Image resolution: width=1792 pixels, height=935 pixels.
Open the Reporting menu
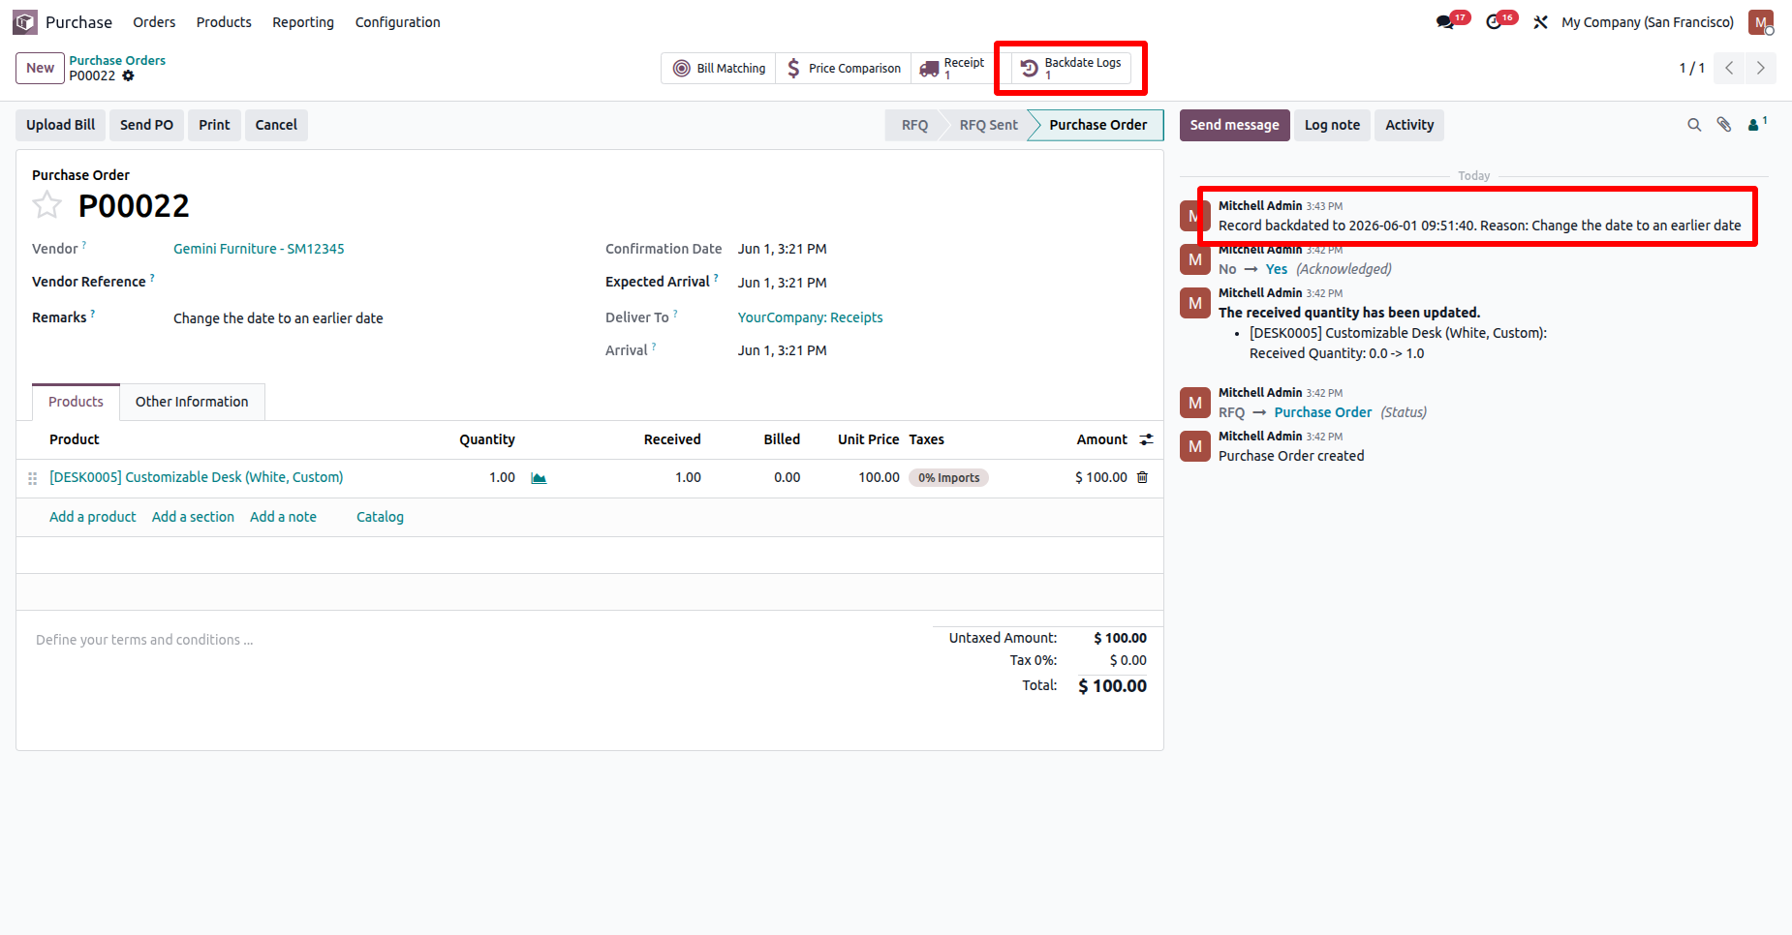pos(303,22)
